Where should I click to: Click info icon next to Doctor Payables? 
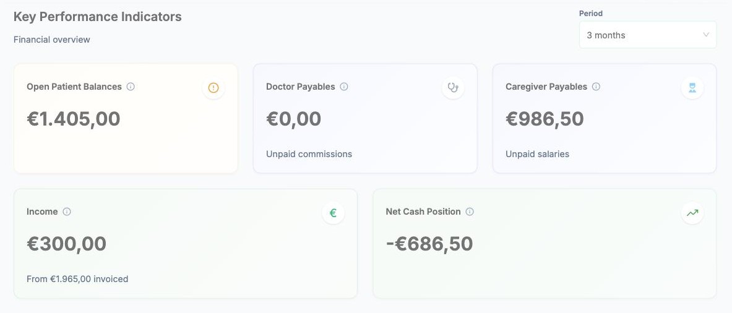pyautogui.click(x=344, y=87)
